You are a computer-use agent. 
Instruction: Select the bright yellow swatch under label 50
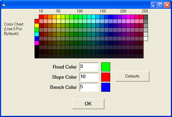[x=59, y=17]
